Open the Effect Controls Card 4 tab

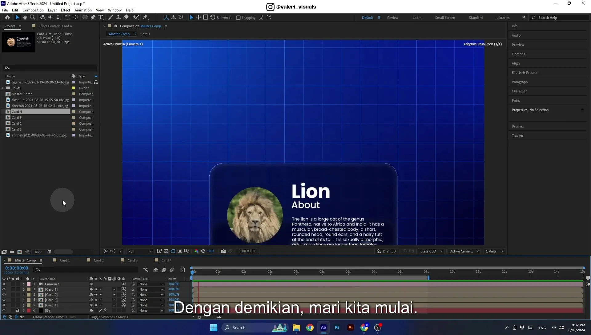click(55, 26)
